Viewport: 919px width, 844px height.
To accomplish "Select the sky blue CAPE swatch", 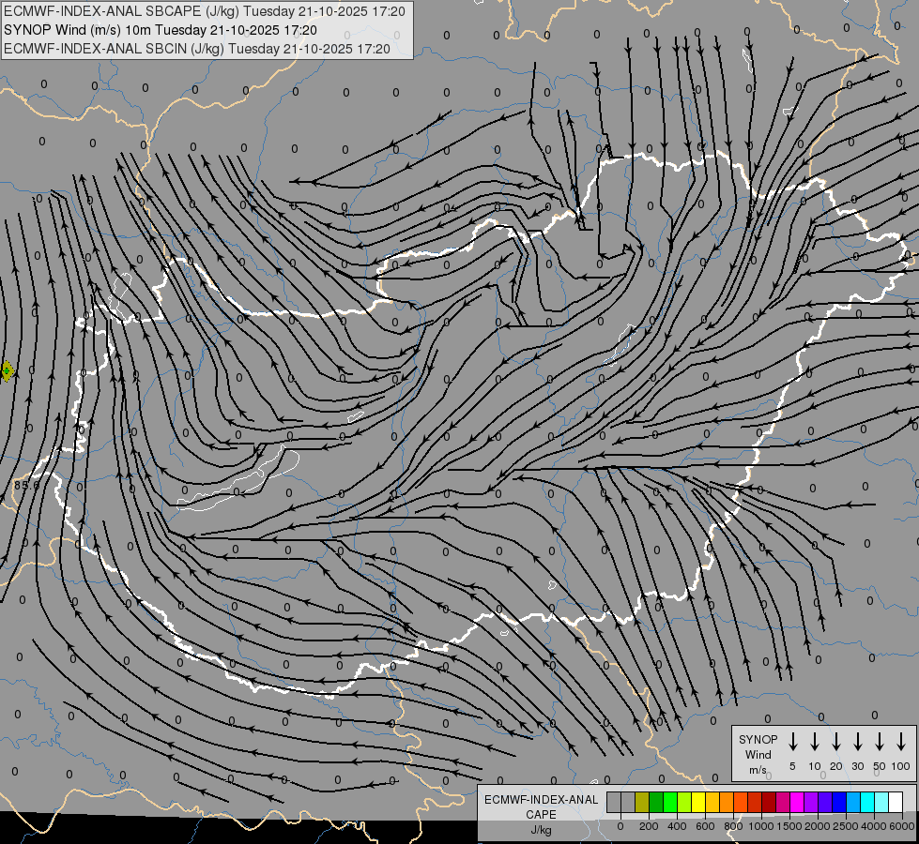I will point(854,802).
